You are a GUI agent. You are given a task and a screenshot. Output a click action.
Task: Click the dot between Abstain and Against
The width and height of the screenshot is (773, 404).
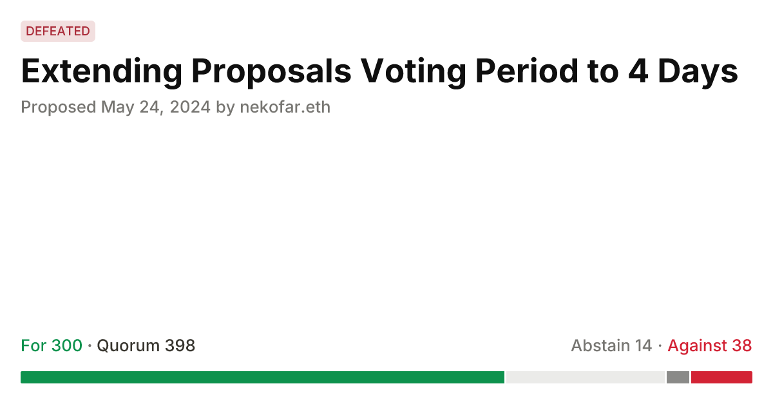coord(660,345)
